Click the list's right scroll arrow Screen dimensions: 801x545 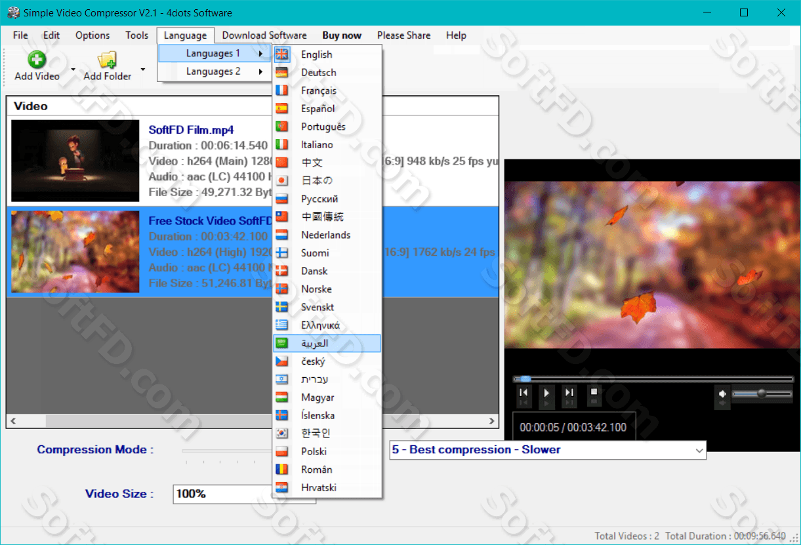coord(492,421)
